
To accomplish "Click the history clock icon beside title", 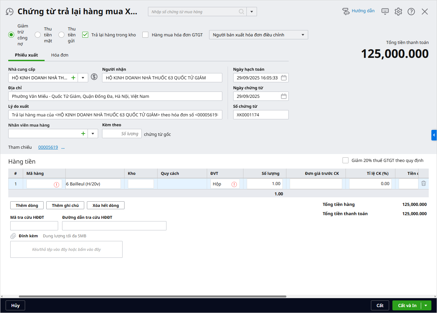I will click(10, 12).
